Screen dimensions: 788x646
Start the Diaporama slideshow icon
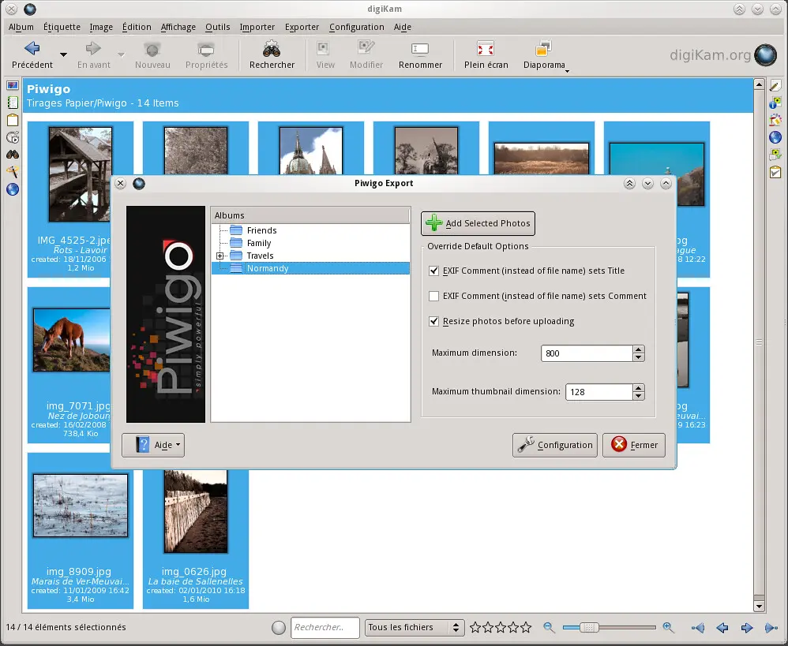543,49
